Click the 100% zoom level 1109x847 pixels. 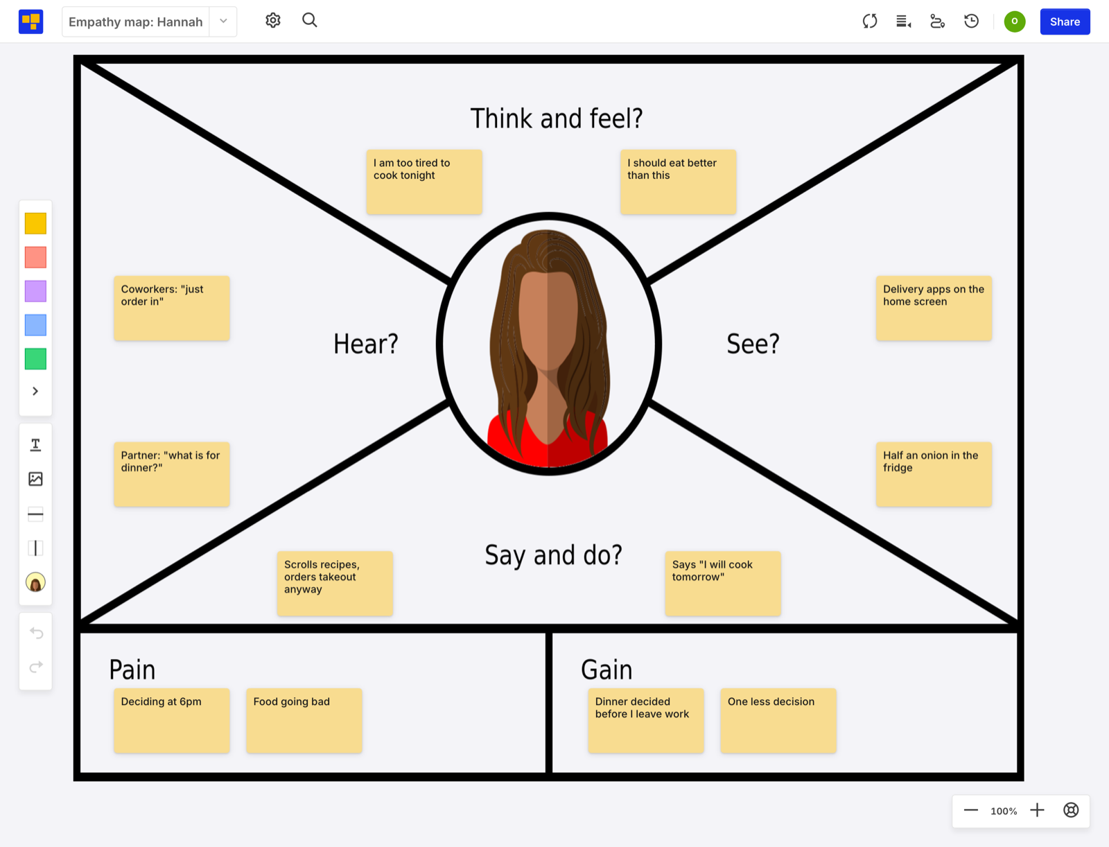pyautogui.click(x=1004, y=811)
